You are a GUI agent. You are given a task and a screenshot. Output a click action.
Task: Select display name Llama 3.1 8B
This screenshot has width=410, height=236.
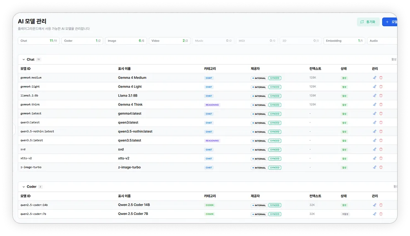point(128,96)
